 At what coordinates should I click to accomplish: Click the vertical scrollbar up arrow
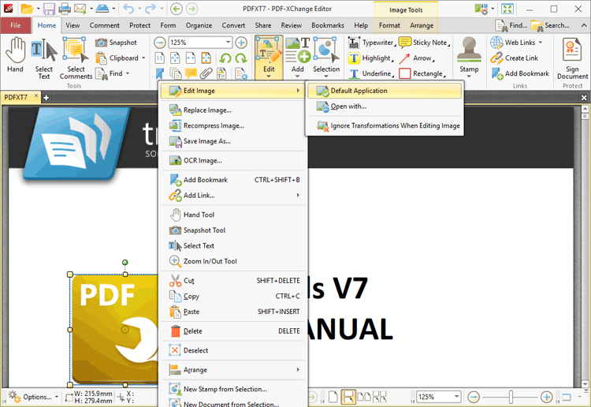pyautogui.click(x=585, y=109)
